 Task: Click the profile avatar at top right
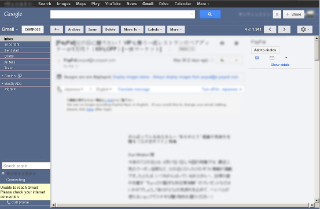coord(310,14)
